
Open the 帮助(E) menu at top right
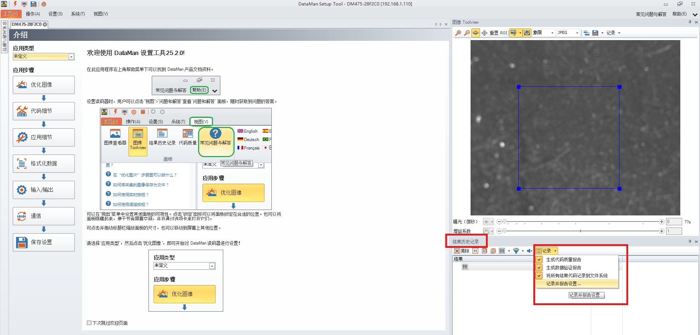679,14
